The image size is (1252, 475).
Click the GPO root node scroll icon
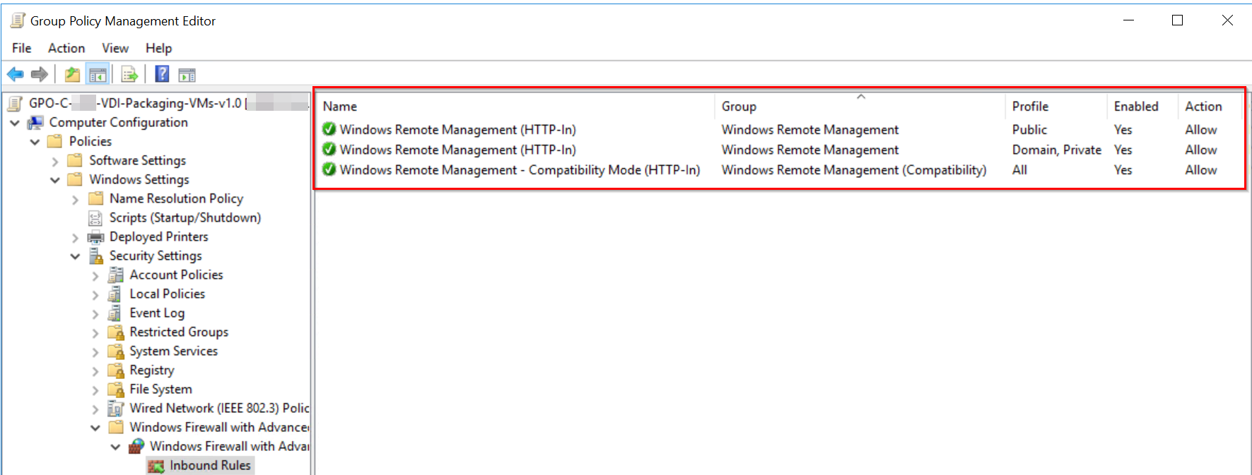[x=15, y=104]
